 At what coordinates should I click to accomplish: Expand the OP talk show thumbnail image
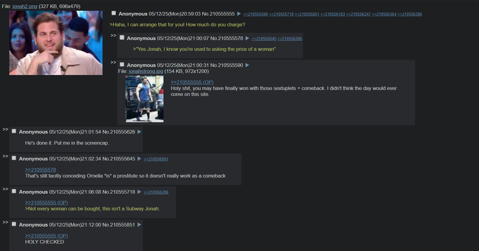pos(56,43)
